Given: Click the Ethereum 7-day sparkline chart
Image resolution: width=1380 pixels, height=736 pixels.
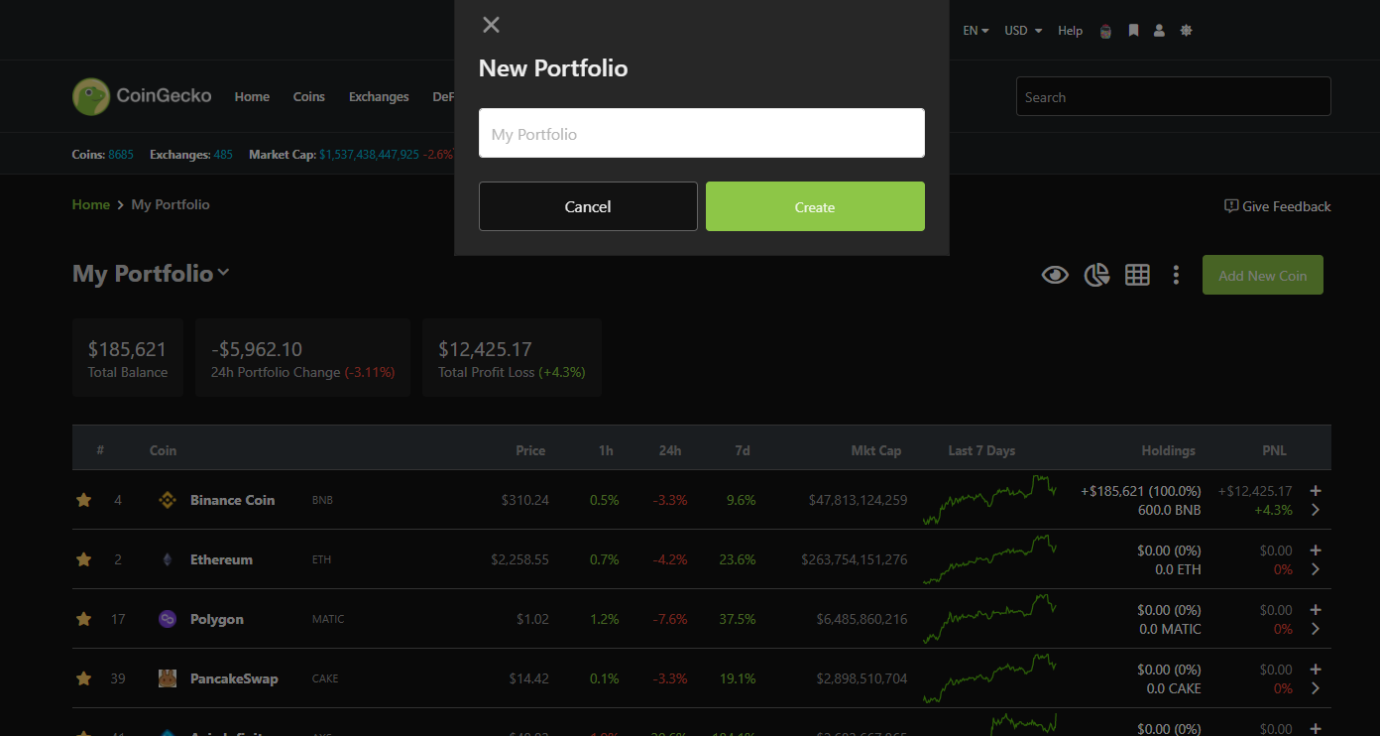Looking at the screenshot, I should 989,559.
